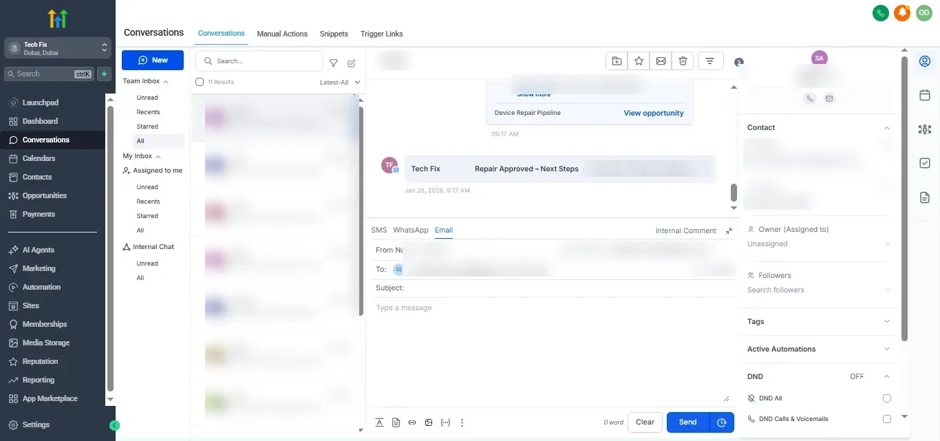940x441 pixels.
Task: Expand the Tags section
Action: point(887,321)
